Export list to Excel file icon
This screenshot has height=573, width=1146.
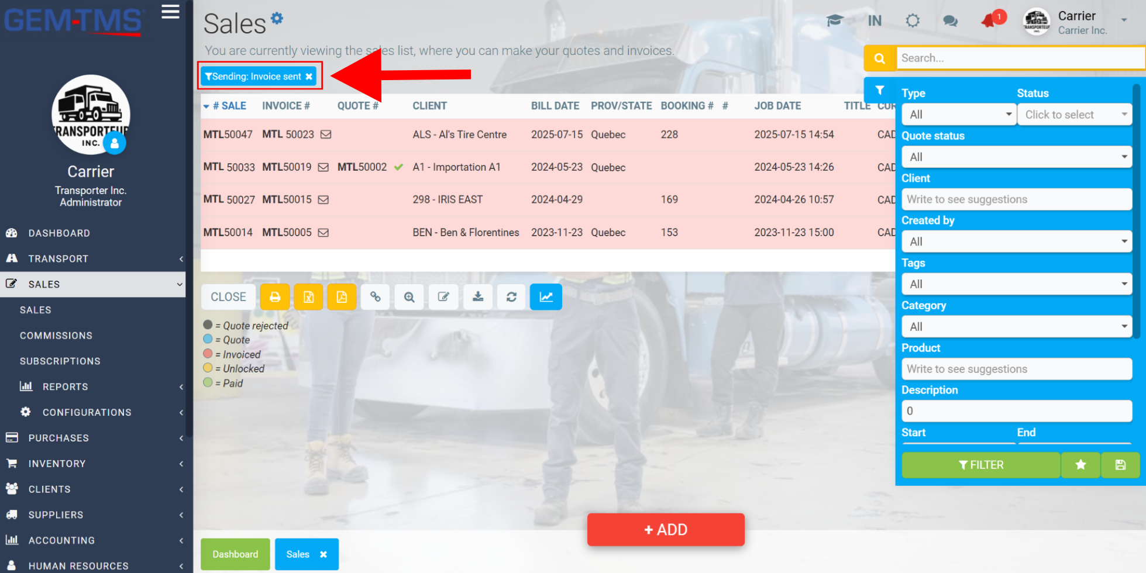pos(308,297)
